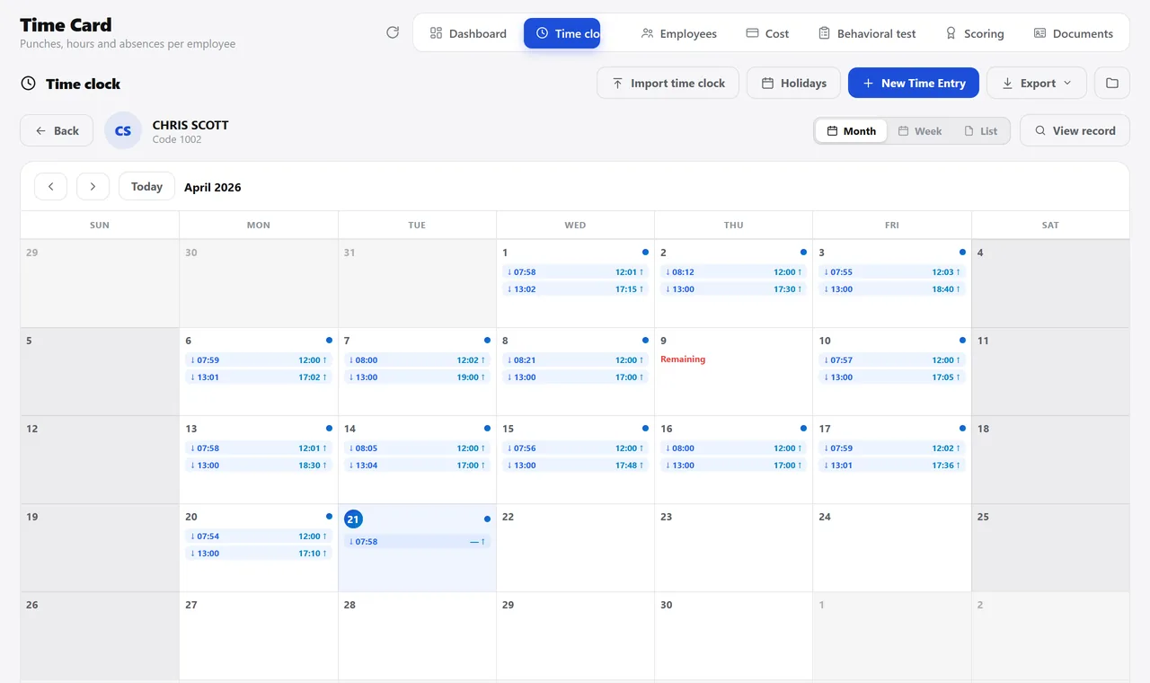Expand the Export dropdown

point(1037,83)
